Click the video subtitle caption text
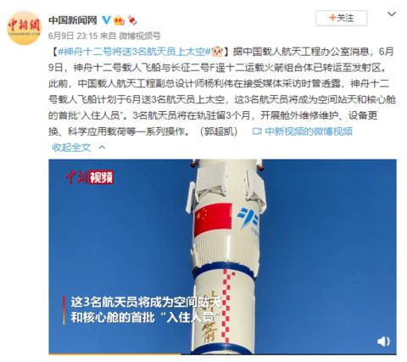Screen dimensions: 407x362 coord(146,310)
